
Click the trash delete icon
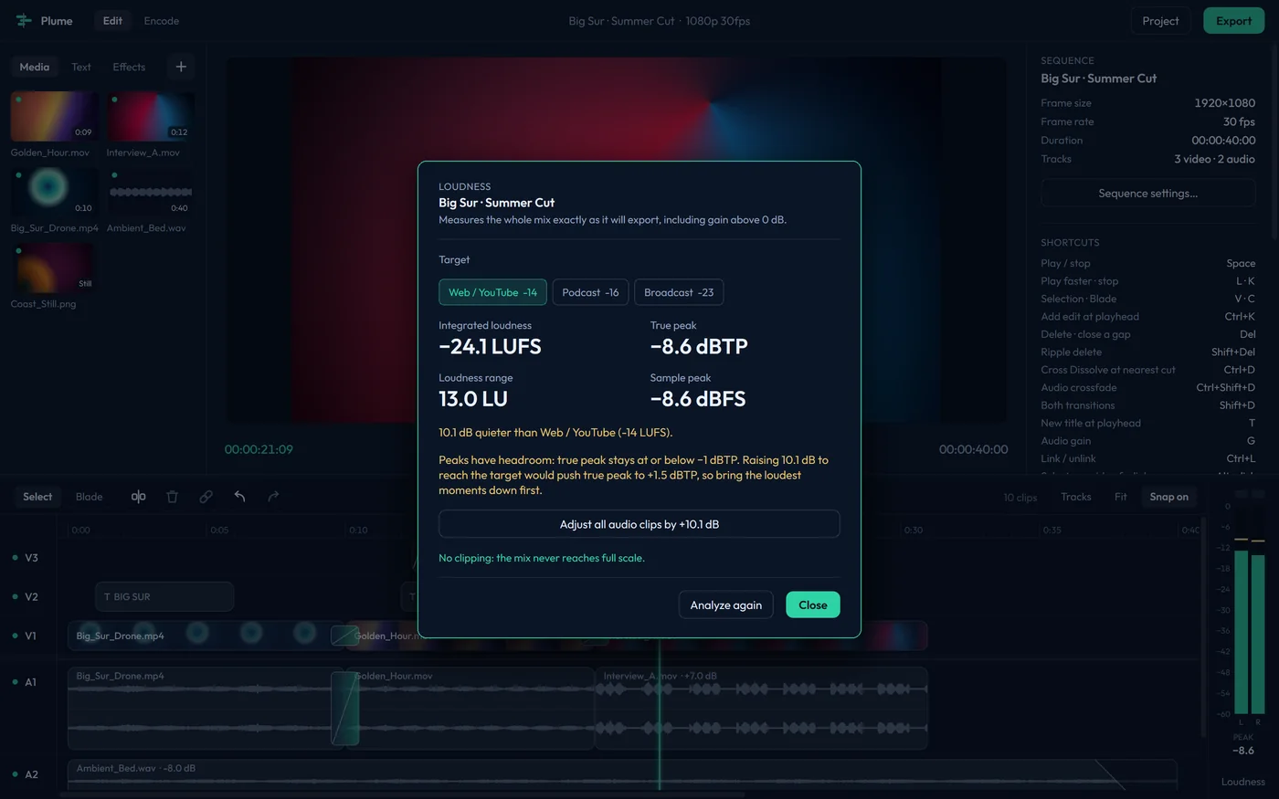172,497
